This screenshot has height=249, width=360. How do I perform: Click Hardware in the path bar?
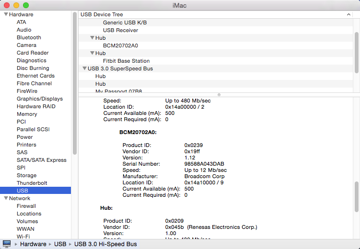pos(33,244)
